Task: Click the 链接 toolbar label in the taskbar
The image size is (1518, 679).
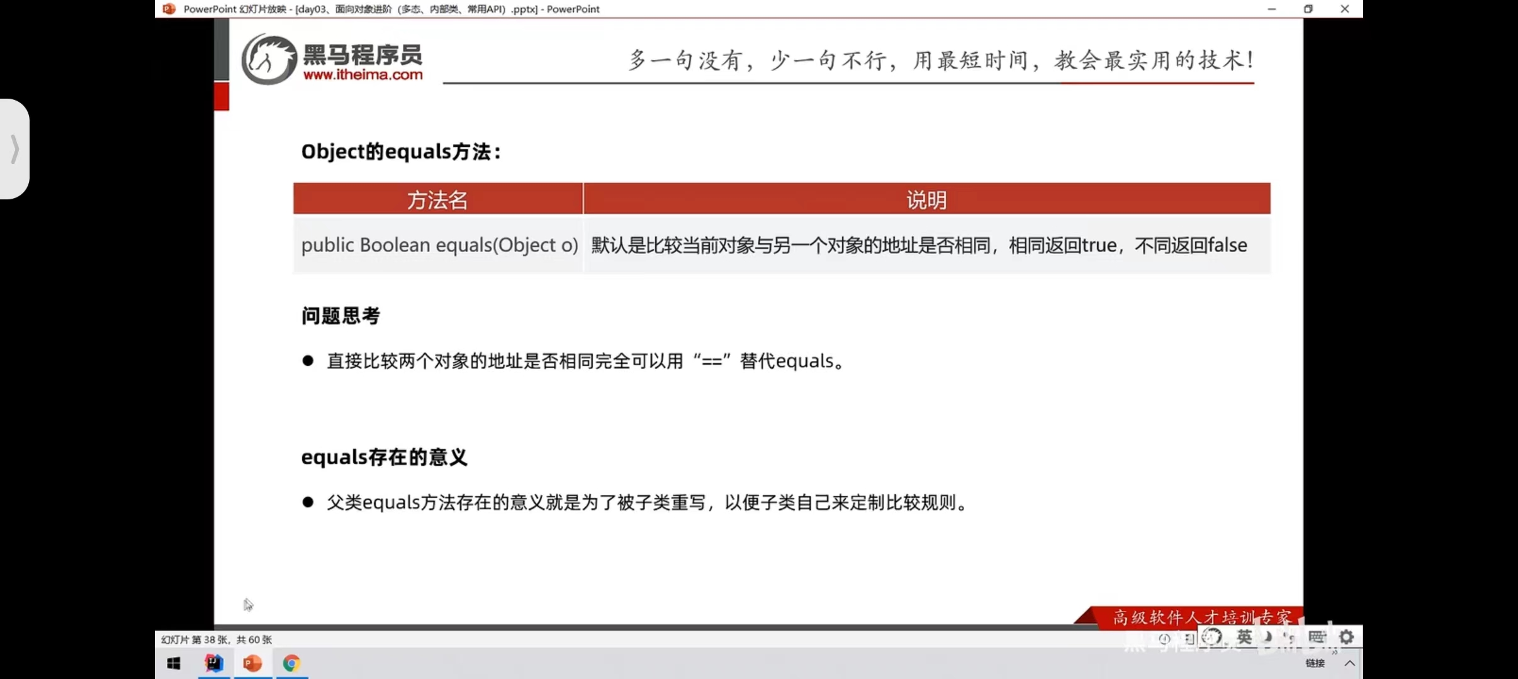Action: click(x=1315, y=663)
